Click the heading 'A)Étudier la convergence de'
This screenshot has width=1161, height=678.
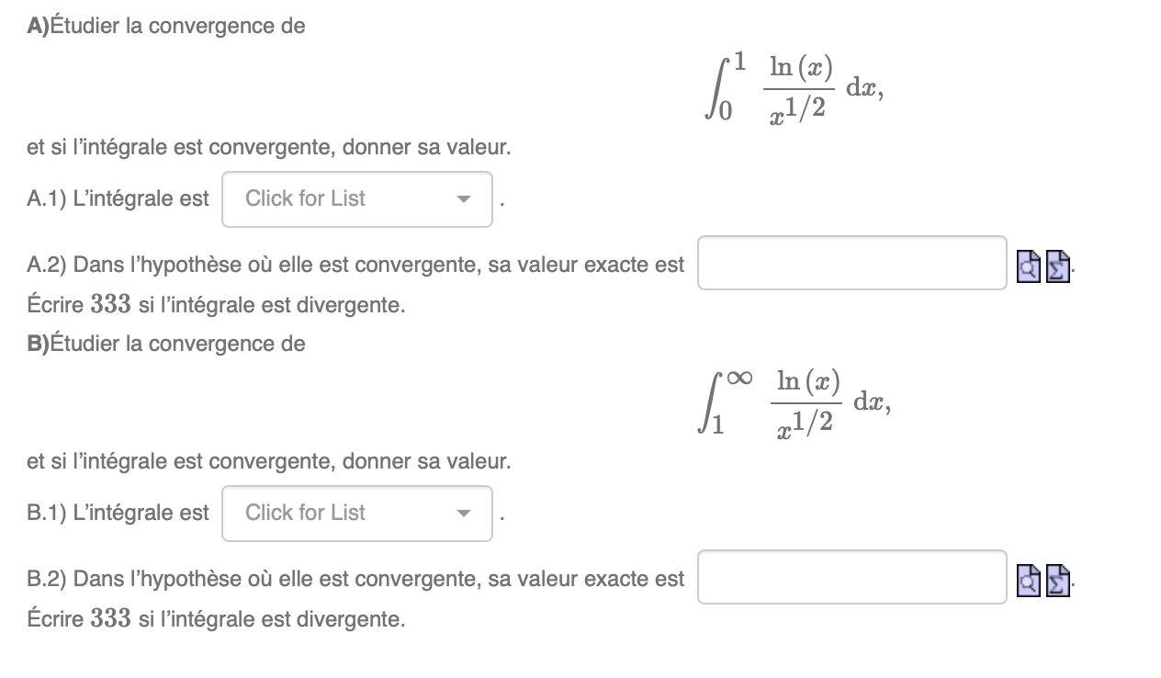click(x=165, y=26)
